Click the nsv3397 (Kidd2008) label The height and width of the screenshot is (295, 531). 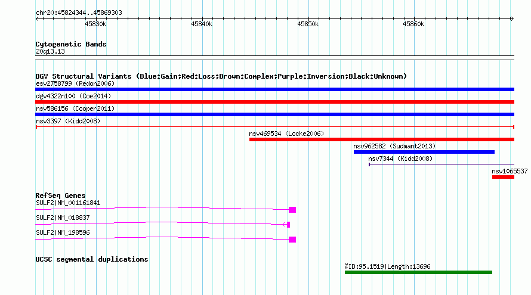68,121
